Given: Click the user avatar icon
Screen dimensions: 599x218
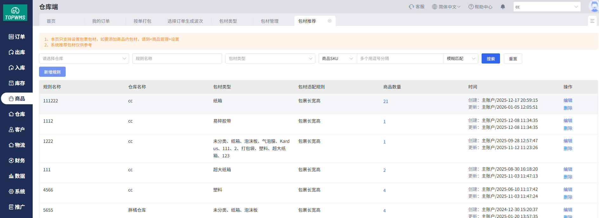Looking at the screenshot, I should pos(593,6).
